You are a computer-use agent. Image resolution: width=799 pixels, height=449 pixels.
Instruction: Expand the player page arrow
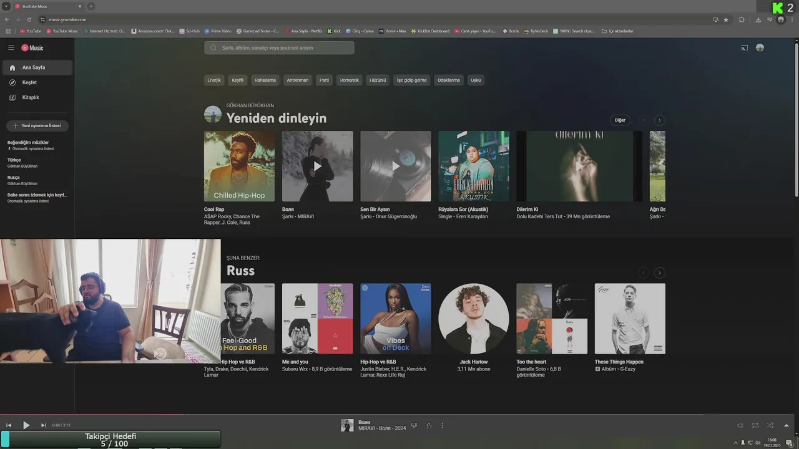pyautogui.click(x=787, y=425)
